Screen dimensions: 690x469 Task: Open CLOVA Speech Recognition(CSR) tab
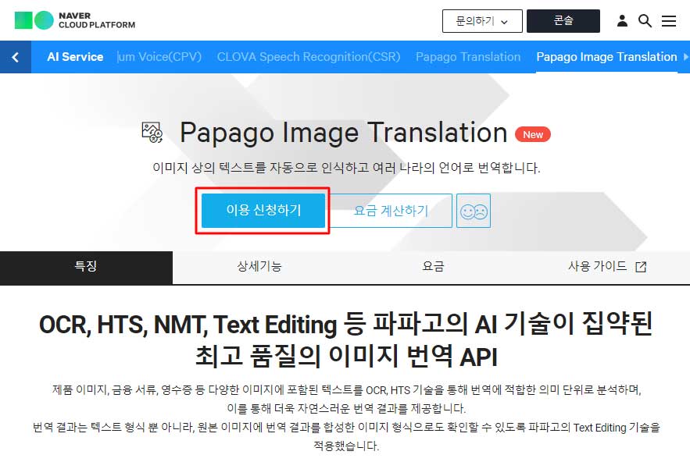[x=309, y=57]
